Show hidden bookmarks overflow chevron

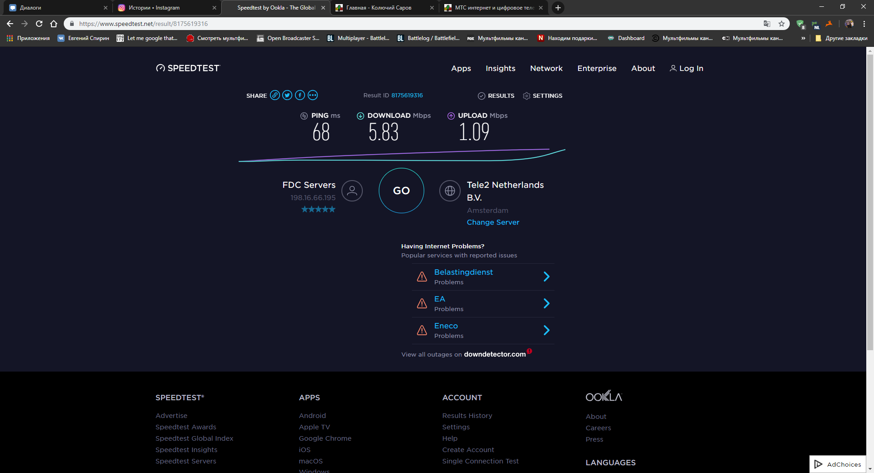(803, 38)
